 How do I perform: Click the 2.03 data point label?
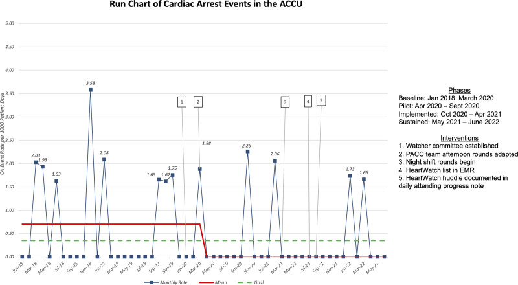point(36,155)
